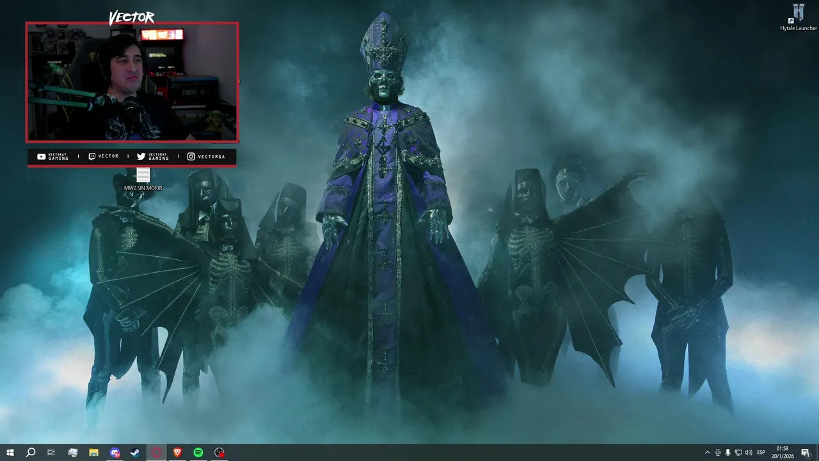Open the clock and date calendar
The height and width of the screenshot is (461, 819).
tap(783, 453)
